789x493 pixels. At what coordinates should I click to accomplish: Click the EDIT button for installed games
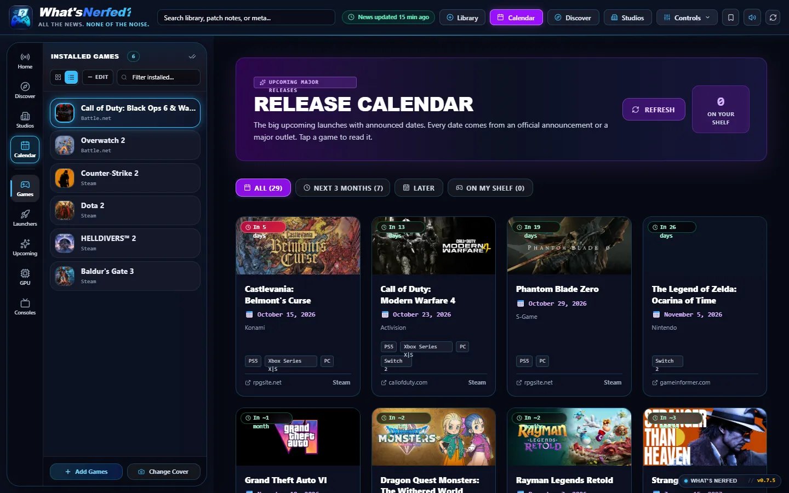(98, 77)
